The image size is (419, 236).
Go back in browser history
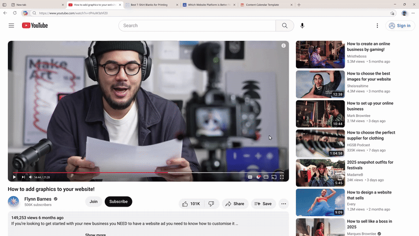click(x=5, y=13)
